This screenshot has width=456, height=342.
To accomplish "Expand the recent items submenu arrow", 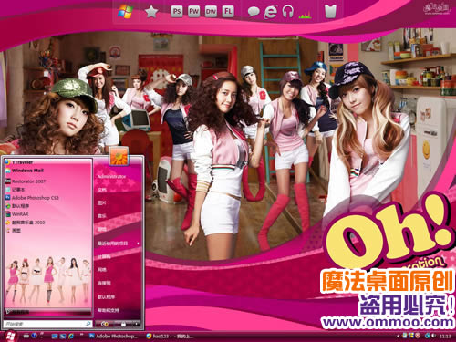I will point(139,244).
